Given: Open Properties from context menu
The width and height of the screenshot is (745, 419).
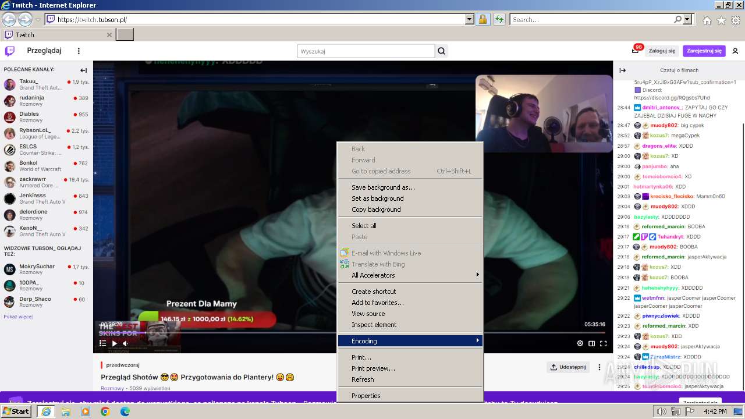Looking at the screenshot, I should click(410, 396).
